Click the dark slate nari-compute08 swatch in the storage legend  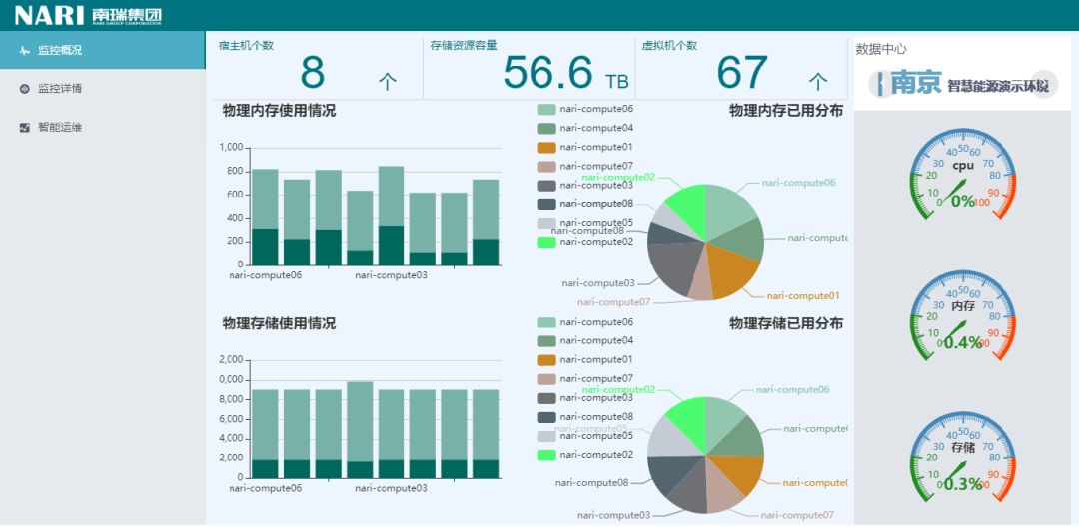point(546,417)
